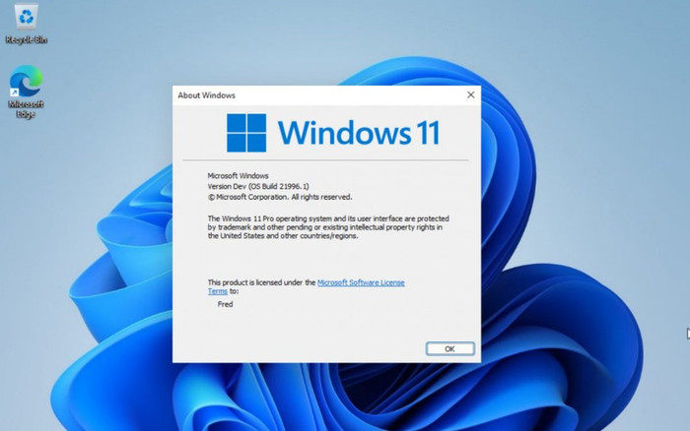Screen dimensions: 690x431
Task: Click the Windows 11 logo in the dialog
Action: 246,133
